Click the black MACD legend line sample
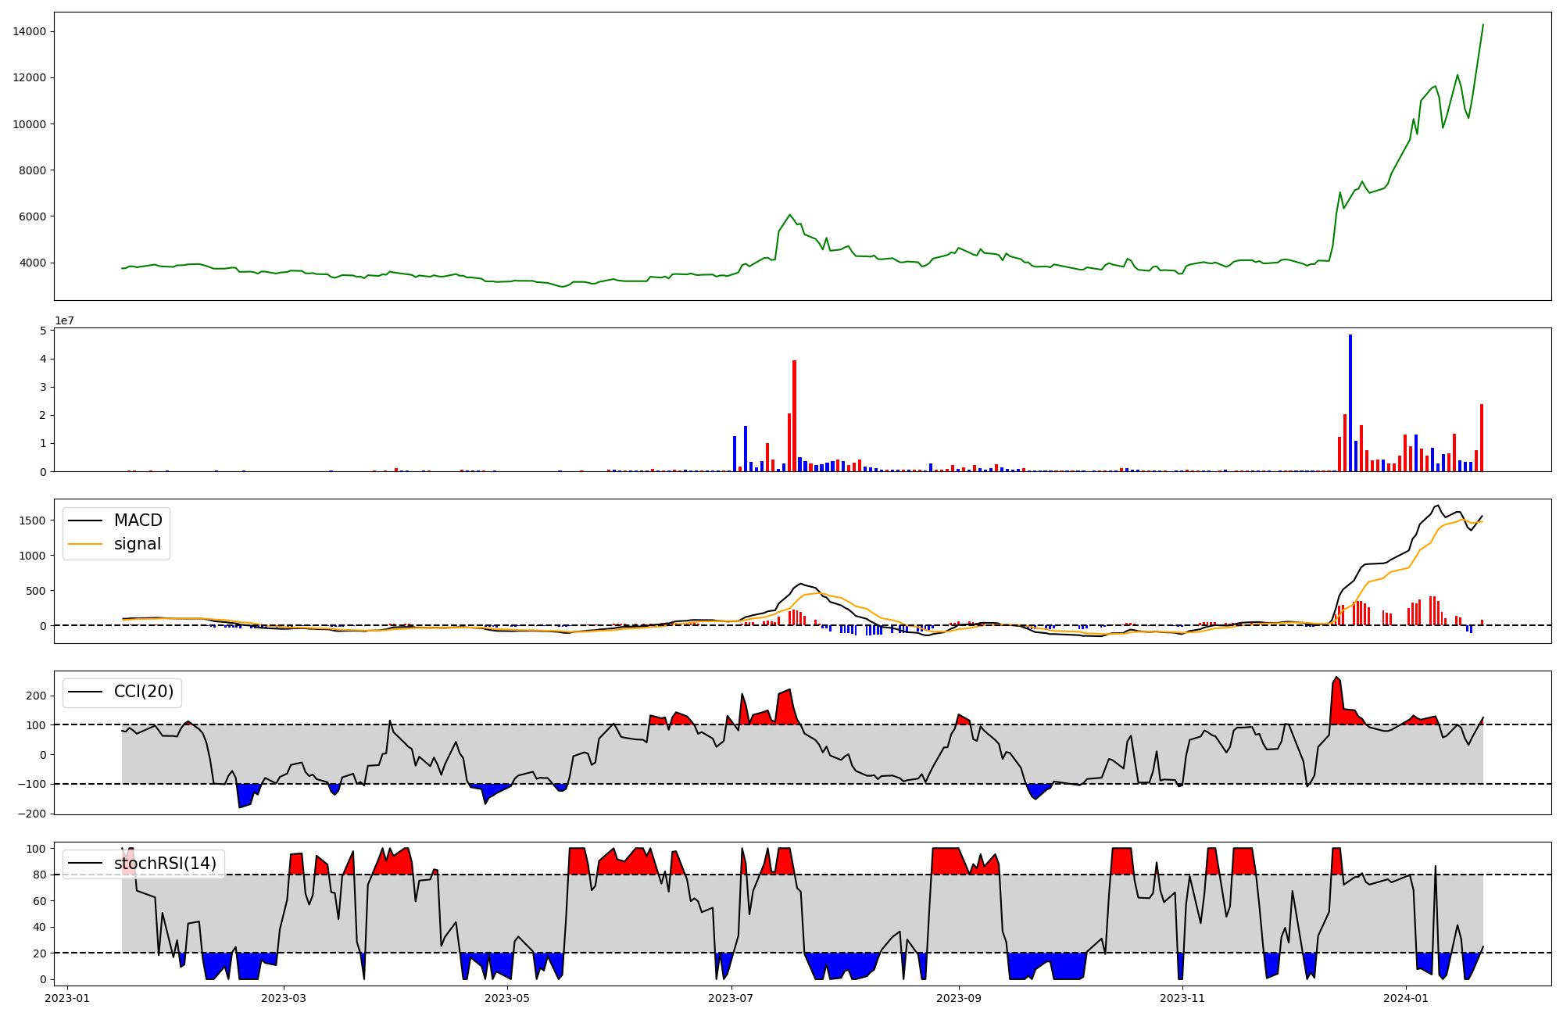The image size is (1563, 1016). (85, 521)
